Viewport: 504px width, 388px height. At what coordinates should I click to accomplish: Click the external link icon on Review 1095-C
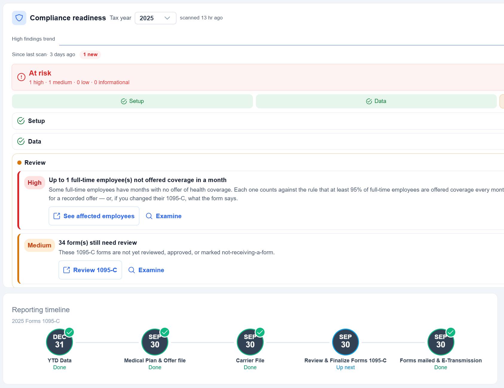click(67, 270)
